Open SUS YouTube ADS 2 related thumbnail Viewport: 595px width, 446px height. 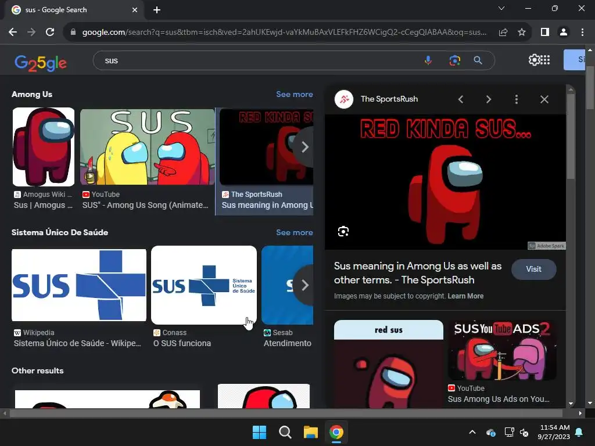tap(501, 350)
